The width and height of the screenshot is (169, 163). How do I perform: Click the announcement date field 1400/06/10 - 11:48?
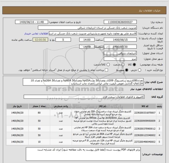[x=32, y=22]
